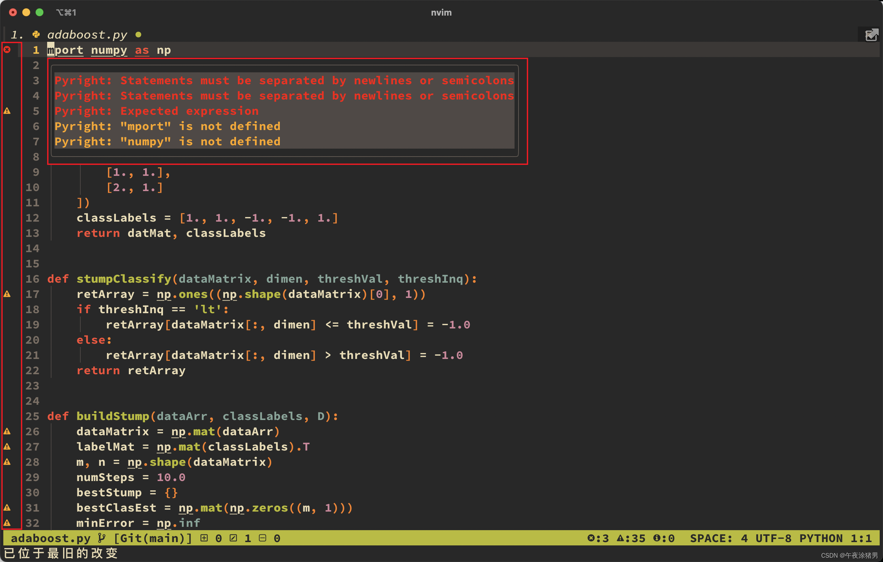This screenshot has width=883, height=562.
Task: Click the warning triangle beside line 5
Action: (7, 110)
